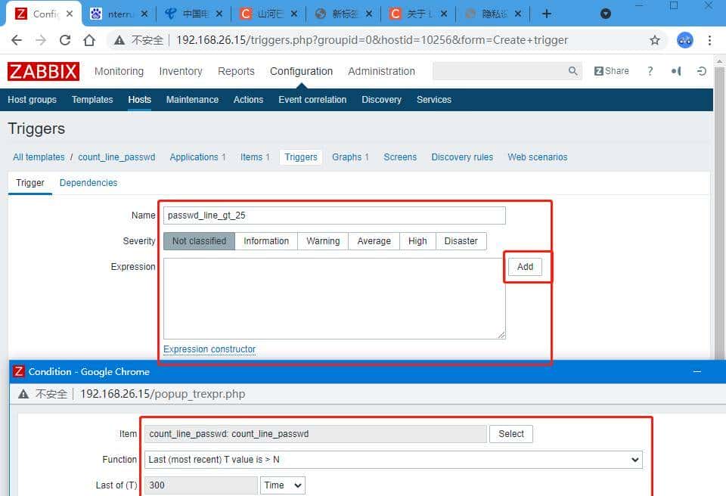Screen dimensions: 726x496
Task: Click the ZABBIX logo
Action: tap(43, 70)
